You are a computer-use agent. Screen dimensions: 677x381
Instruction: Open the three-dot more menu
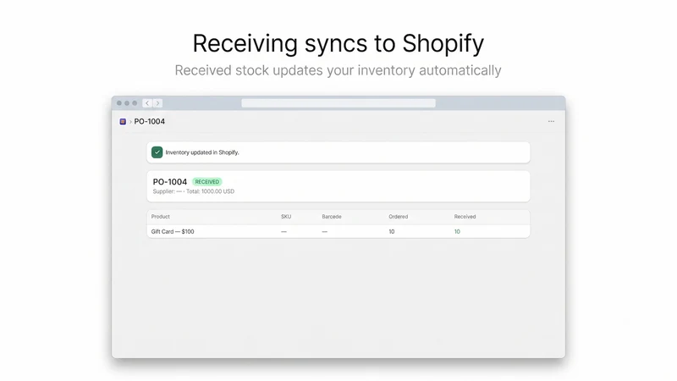click(551, 121)
